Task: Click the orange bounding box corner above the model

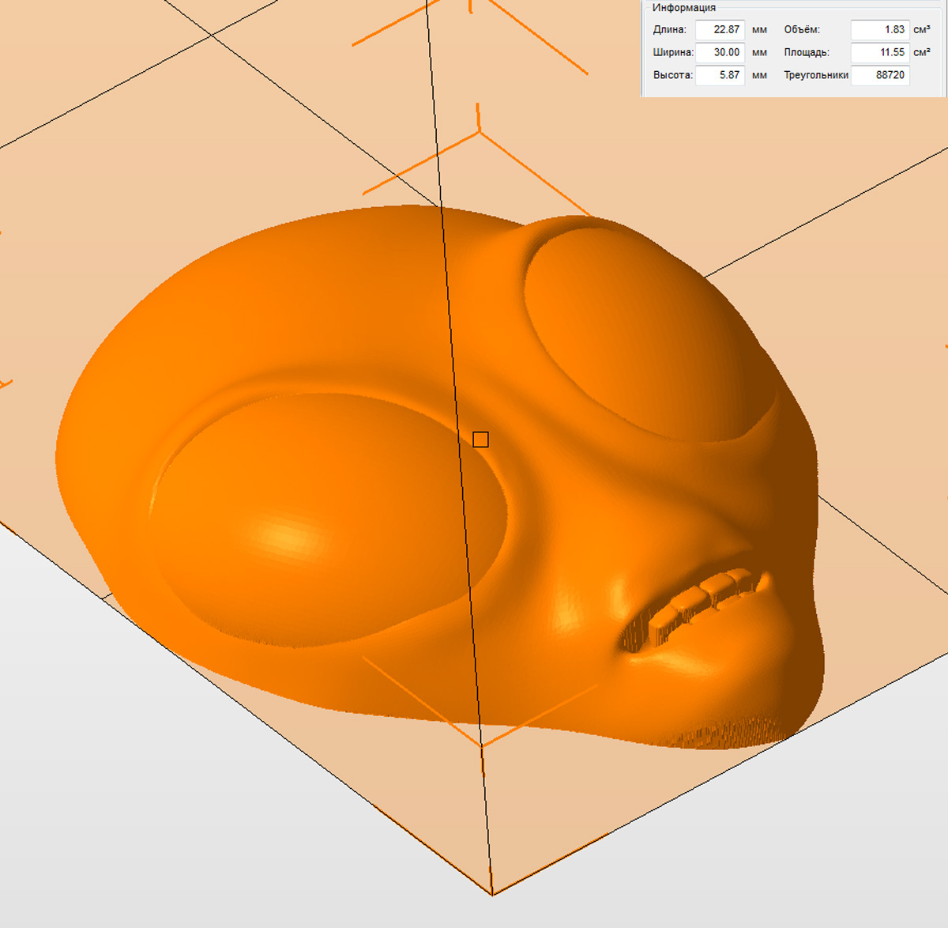Action: 480,131
